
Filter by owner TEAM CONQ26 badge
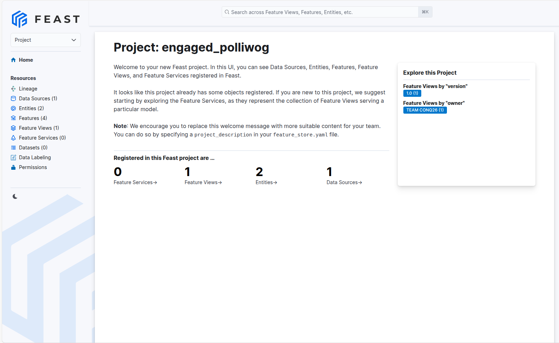click(x=425, y=110)
